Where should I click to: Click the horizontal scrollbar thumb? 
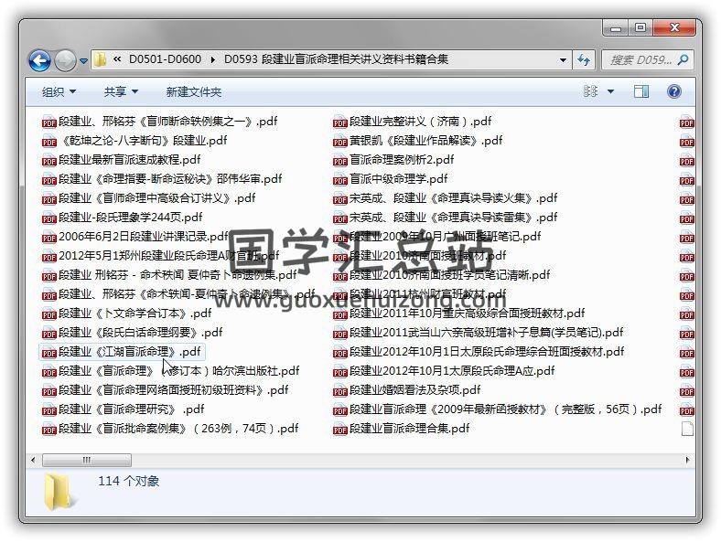(x=86, y=460)
